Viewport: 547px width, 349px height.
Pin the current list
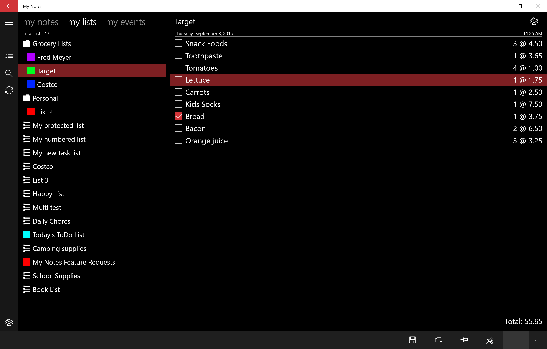click(464, 340)
